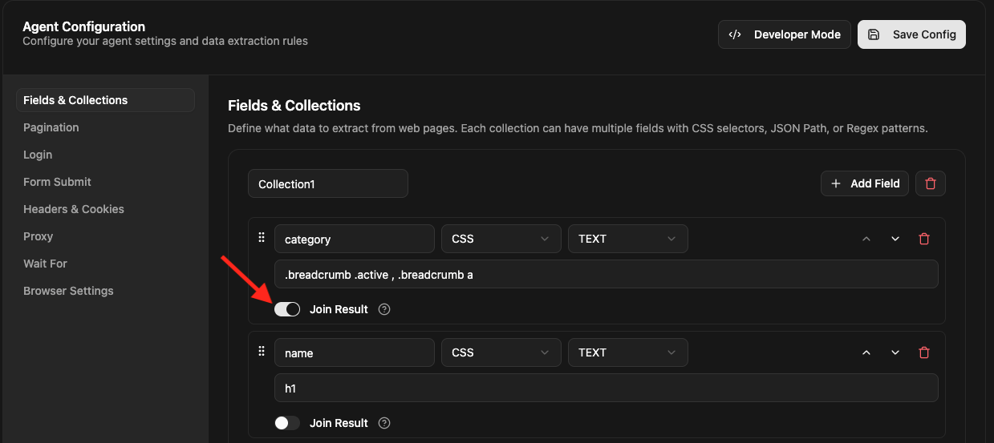The image size is (994, 443).
Task: Delete the name field using trash icon
Action: pyautogui.click(x=924, y=352)
